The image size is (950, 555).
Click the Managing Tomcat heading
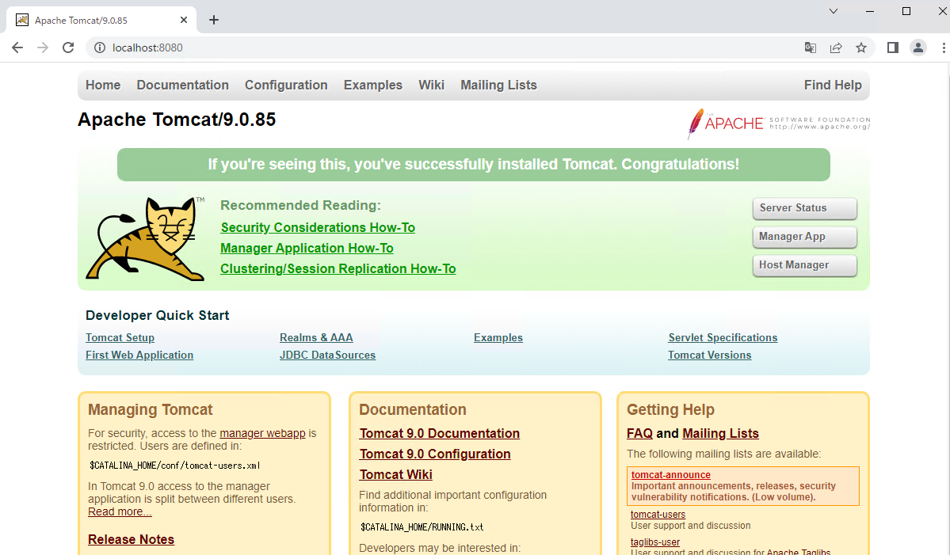tap(151, 410)
